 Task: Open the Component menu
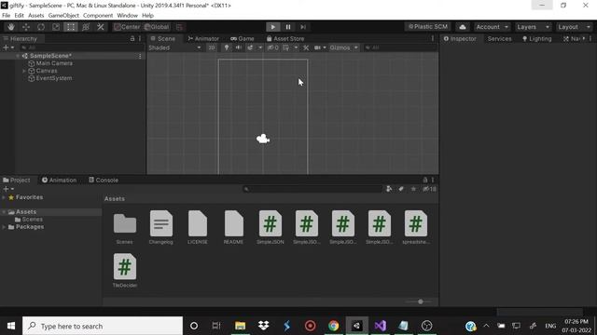[x=98, y=16]
